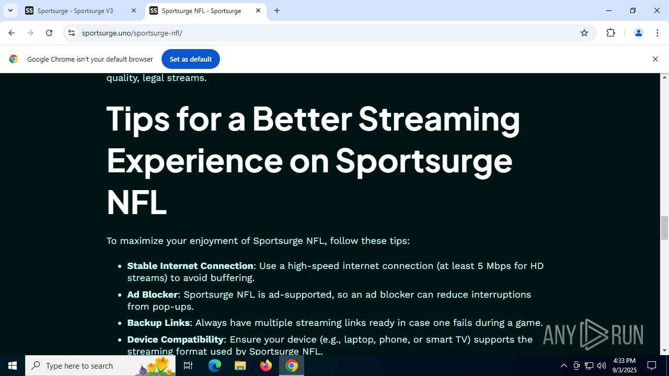Open the taskbar clock and date

pos(624,366)
